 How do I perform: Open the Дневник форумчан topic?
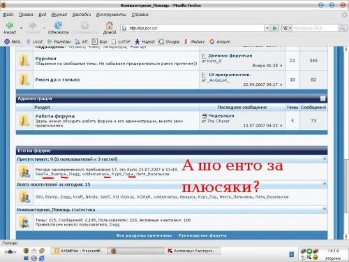point(230,56)
